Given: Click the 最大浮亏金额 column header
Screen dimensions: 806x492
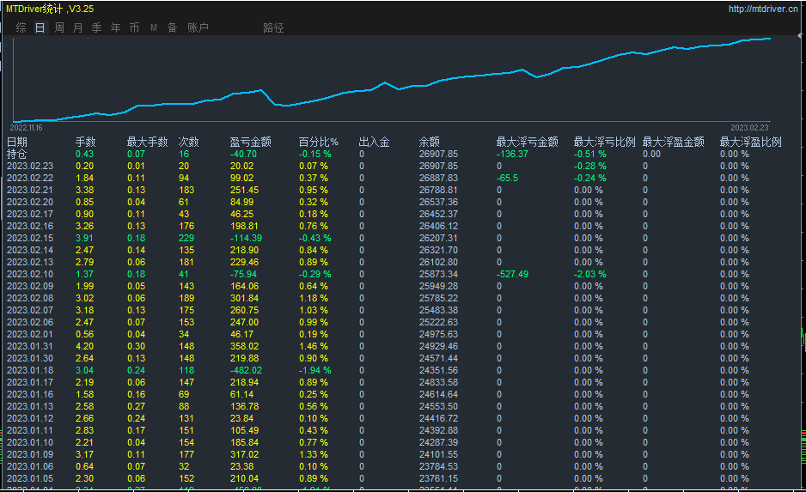Looking at the screenshot, I should (x=527, y=143).
